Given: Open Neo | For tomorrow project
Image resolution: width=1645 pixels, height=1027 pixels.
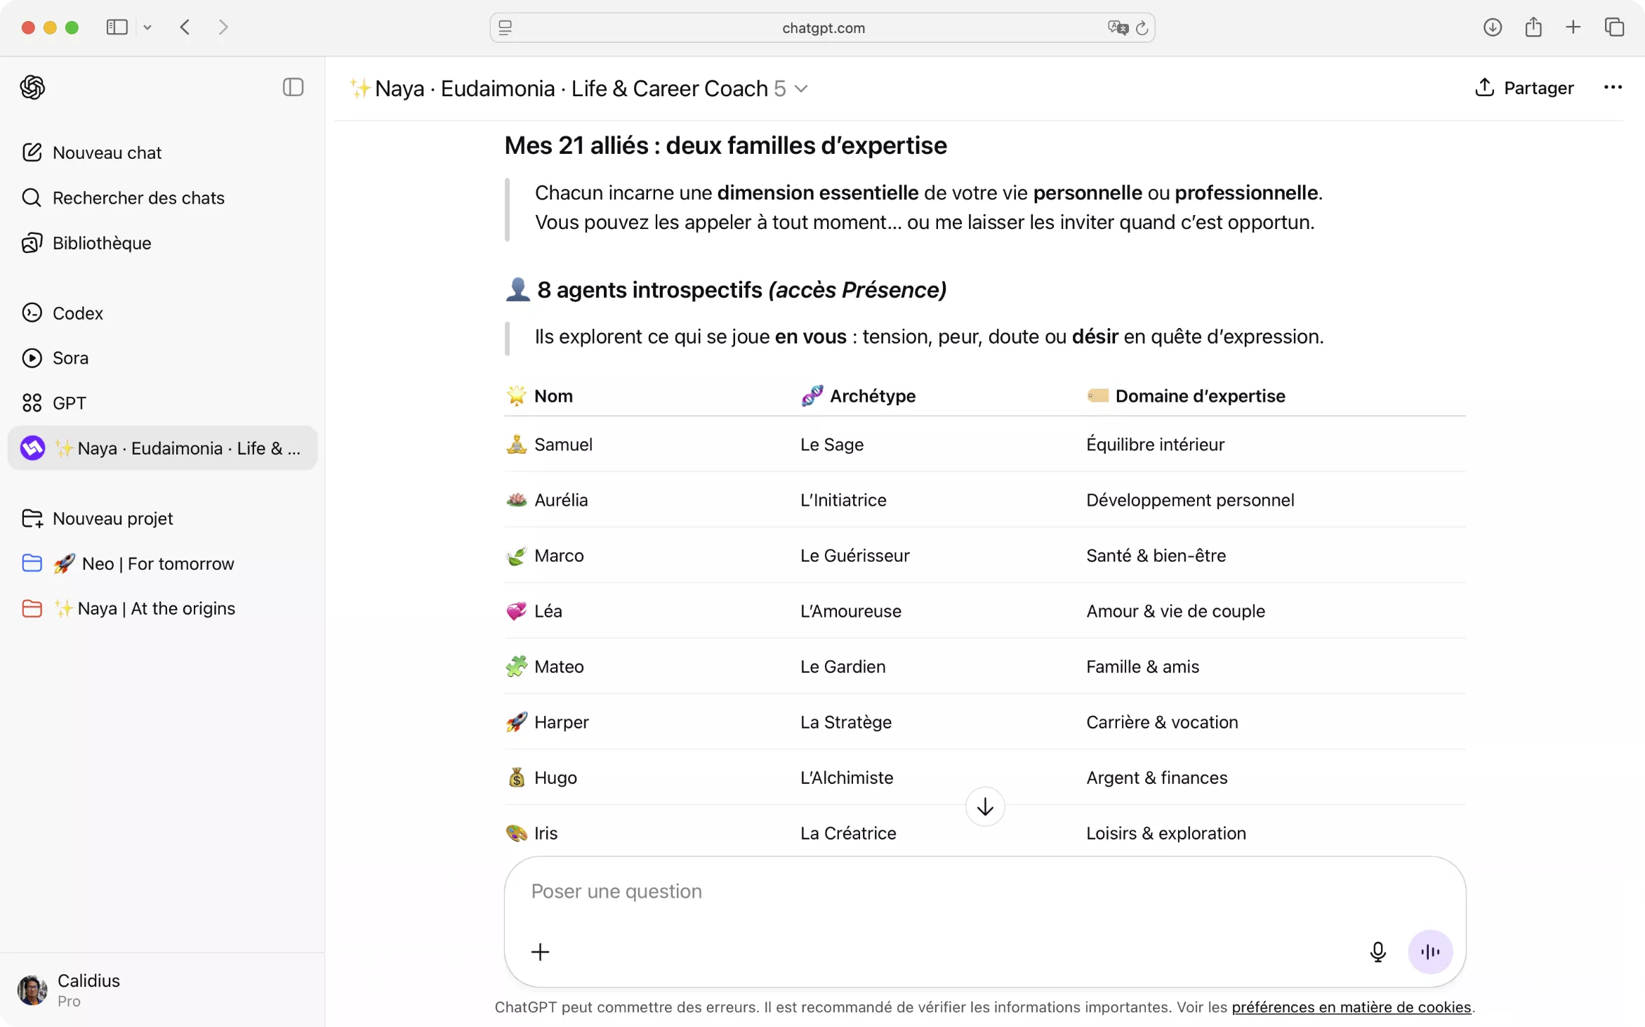Looking at the screenshot, I should coord(157,563).
